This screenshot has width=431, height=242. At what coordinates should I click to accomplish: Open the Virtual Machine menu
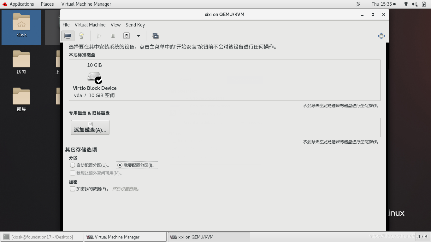[90, 25]
